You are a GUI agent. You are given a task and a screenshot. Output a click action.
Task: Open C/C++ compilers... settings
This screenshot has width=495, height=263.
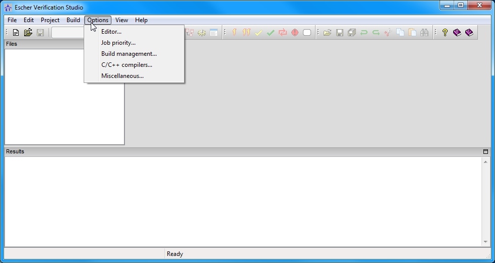click(127, 65)
